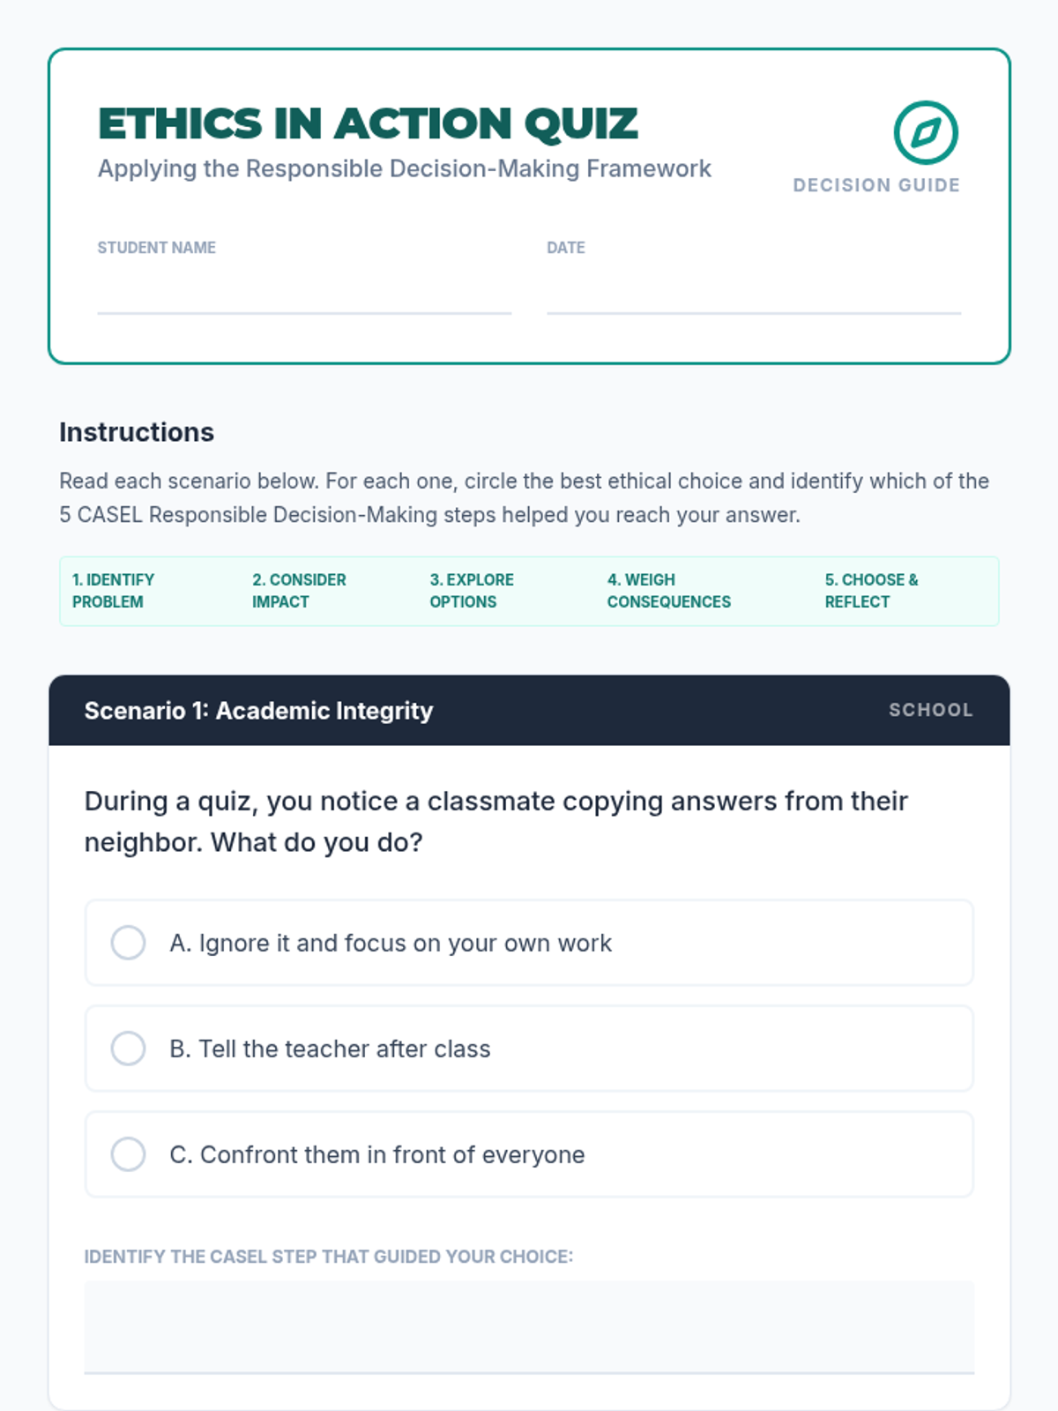Click step 1 Identify Problem
The image size is (1058, 1411).
(x=113, y=591)
